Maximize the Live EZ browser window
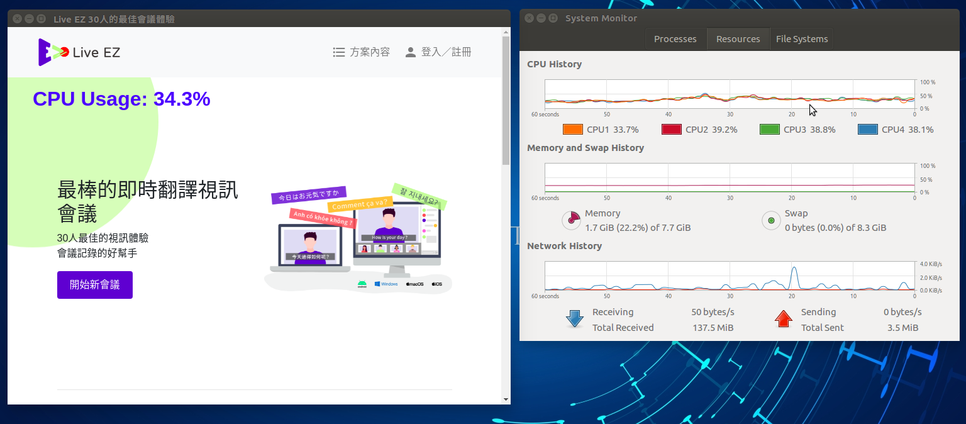Screen dimensions: 966x424 (x=42, y=19)
